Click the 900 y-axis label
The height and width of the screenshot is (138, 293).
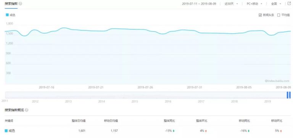click(8, 53)
